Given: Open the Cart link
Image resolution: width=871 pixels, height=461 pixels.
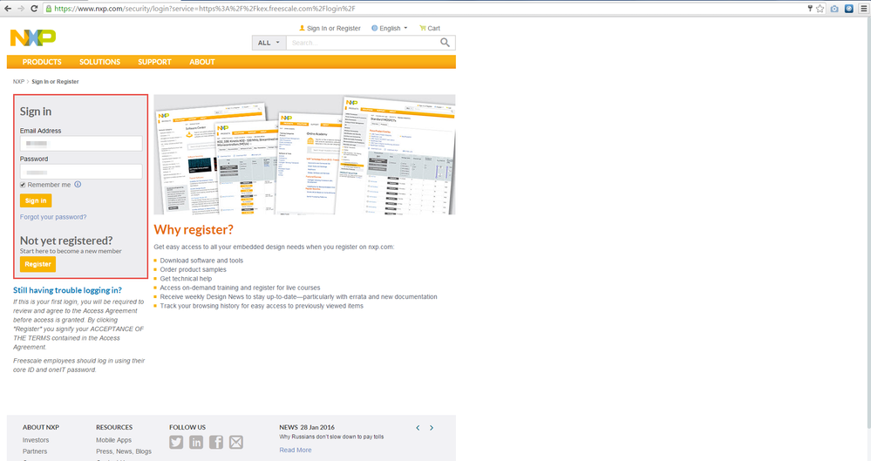Looking at the screenshot, I should click(430, 29).
